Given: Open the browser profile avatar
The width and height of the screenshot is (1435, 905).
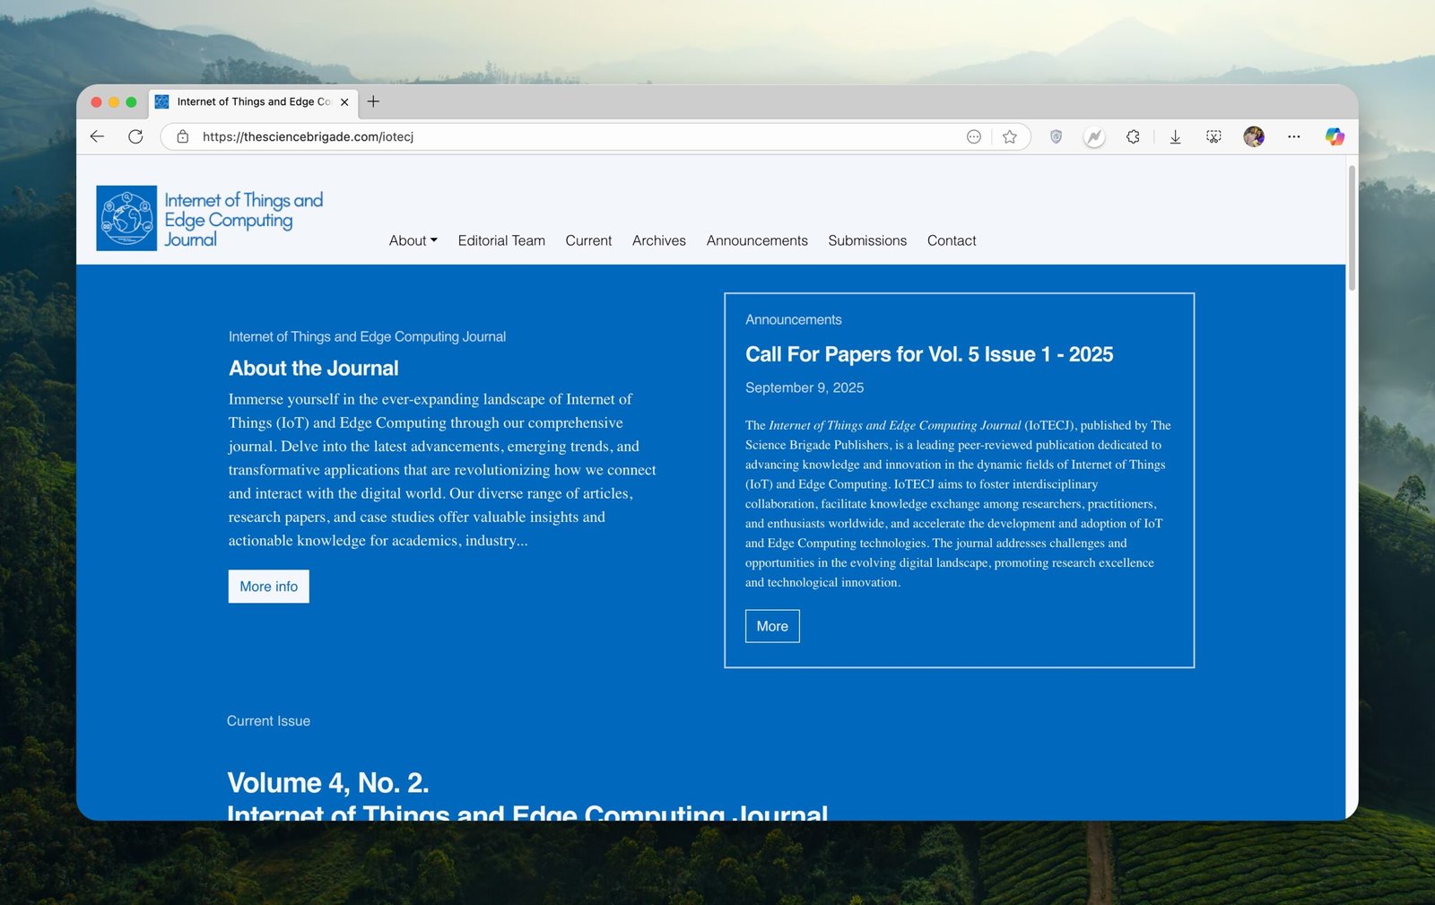Looking at the screenshot, I should click(x=1254, y=136).
